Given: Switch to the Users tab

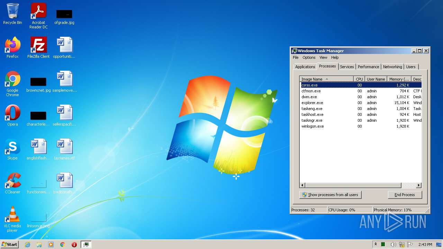Looking at the screenshot, I should click(411, 67).
